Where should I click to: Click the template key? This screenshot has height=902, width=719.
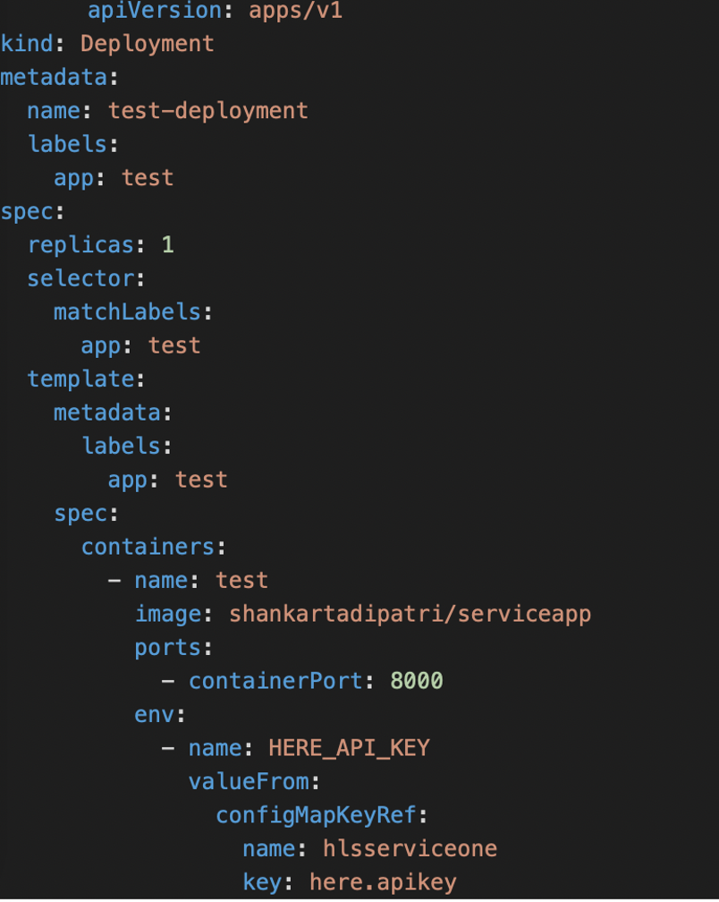[81, 379]
